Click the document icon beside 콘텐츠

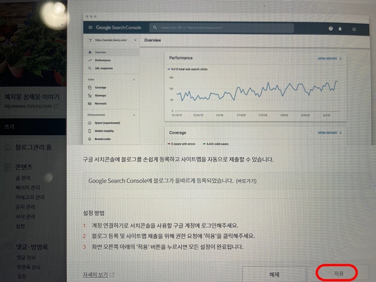(8, 167)
